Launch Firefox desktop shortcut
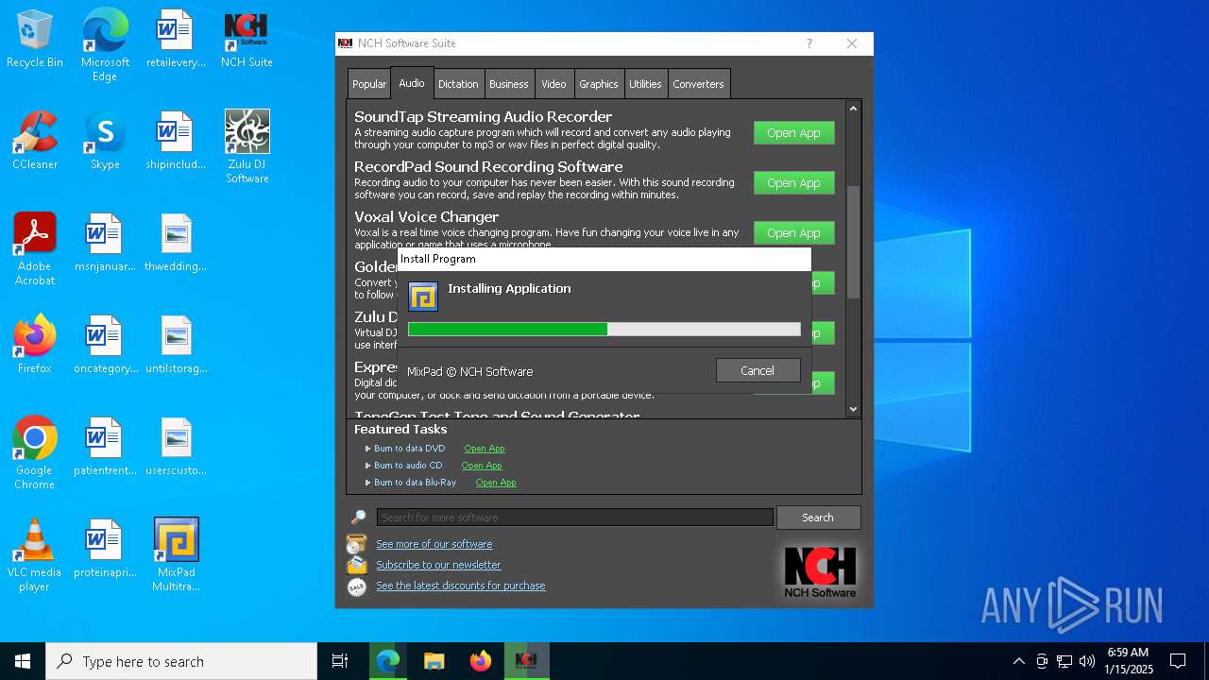Screen dimensions: 1209x680 (35, 346)
